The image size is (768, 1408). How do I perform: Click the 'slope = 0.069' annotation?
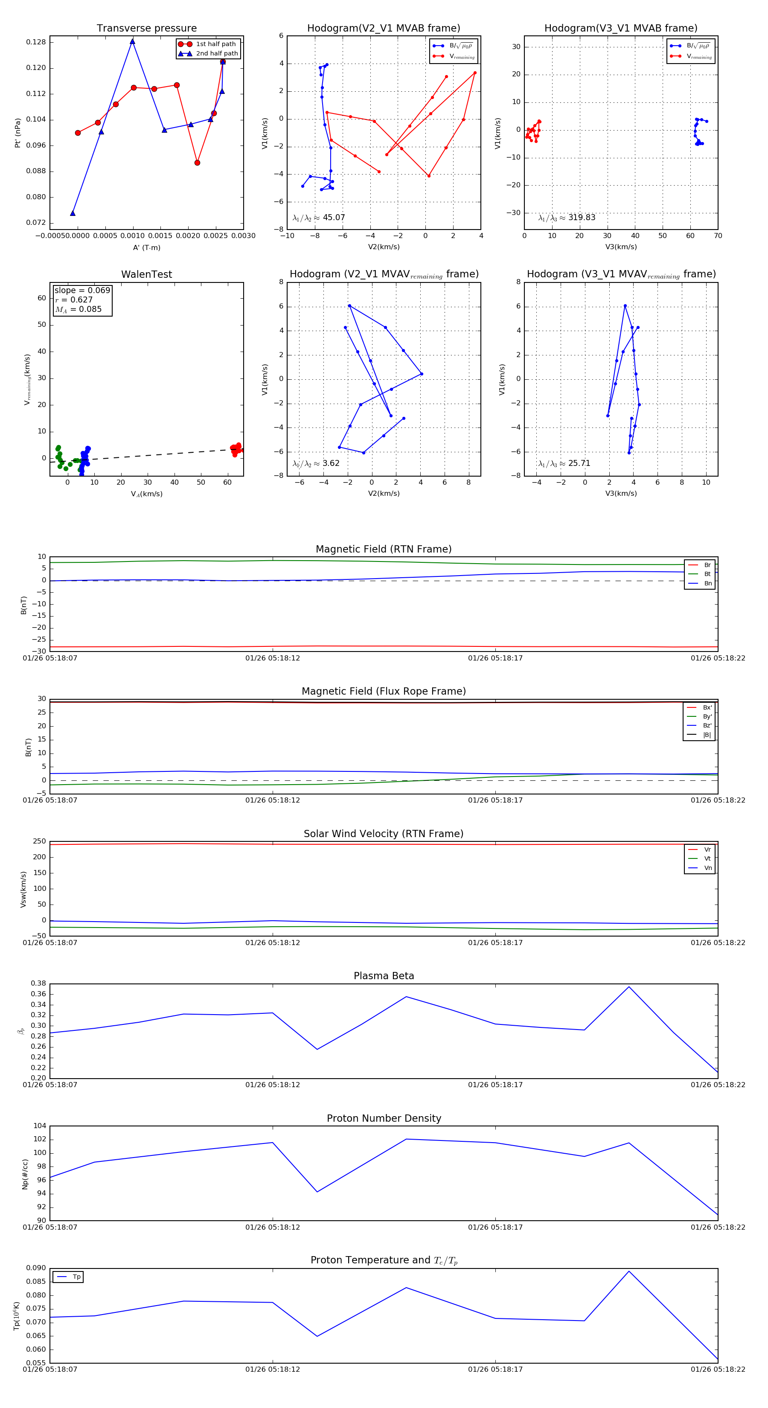pos(82,290)
